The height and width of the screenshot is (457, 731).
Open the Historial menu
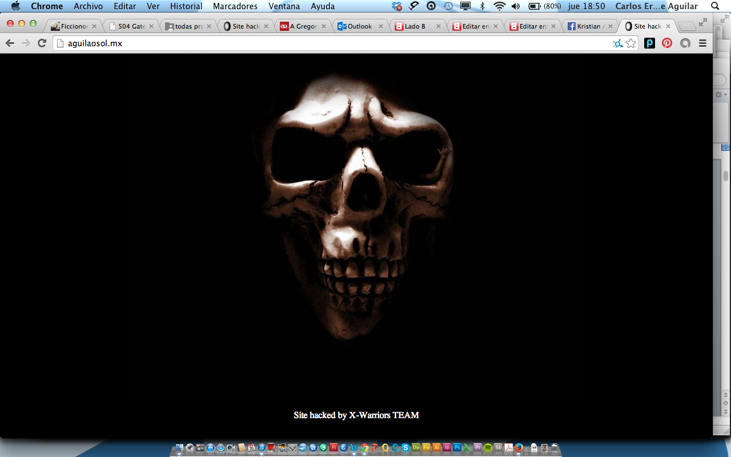(x=186, y=6)
